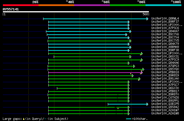Click the purple arrowhead of UniRef100_A5B818

click(x=142, y=73)
